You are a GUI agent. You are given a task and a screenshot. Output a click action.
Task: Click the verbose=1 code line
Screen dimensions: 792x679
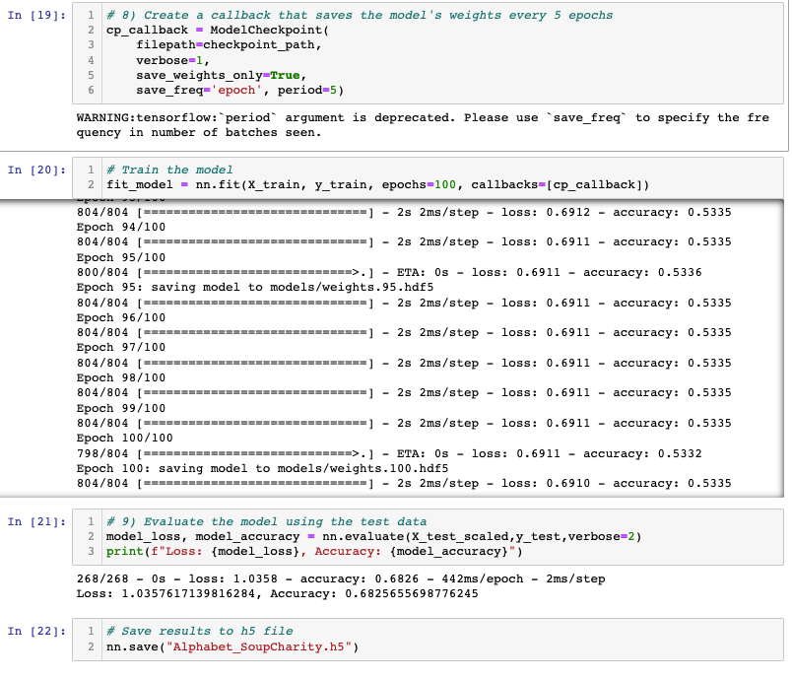[x=172, y=61]
